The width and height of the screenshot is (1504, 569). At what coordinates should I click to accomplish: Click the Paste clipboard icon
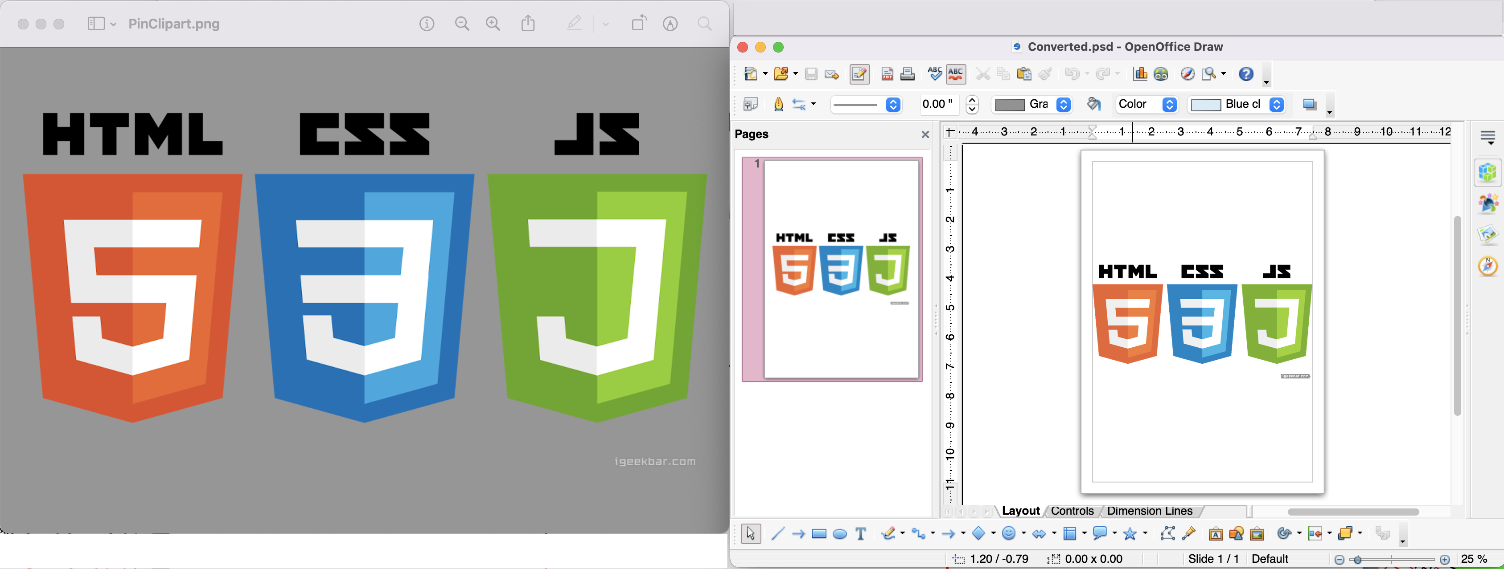pyautogui.click(x=1024, y=74)
